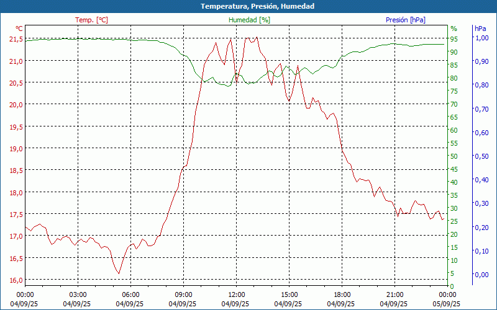The height and width of the screenshot is (310, 497).
Task: Click the 09:00 time axis label
Action: [183, 295]
